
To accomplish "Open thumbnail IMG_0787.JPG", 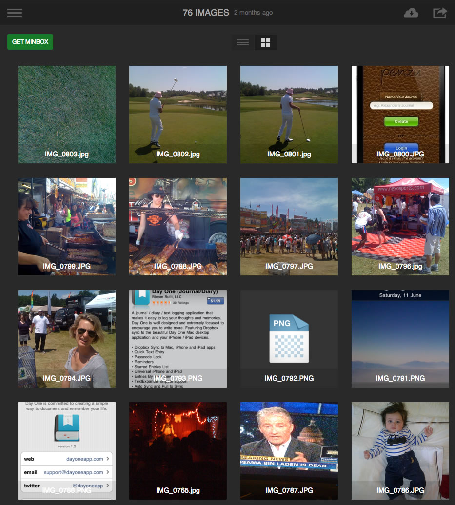I will click(x=289, y=450).
